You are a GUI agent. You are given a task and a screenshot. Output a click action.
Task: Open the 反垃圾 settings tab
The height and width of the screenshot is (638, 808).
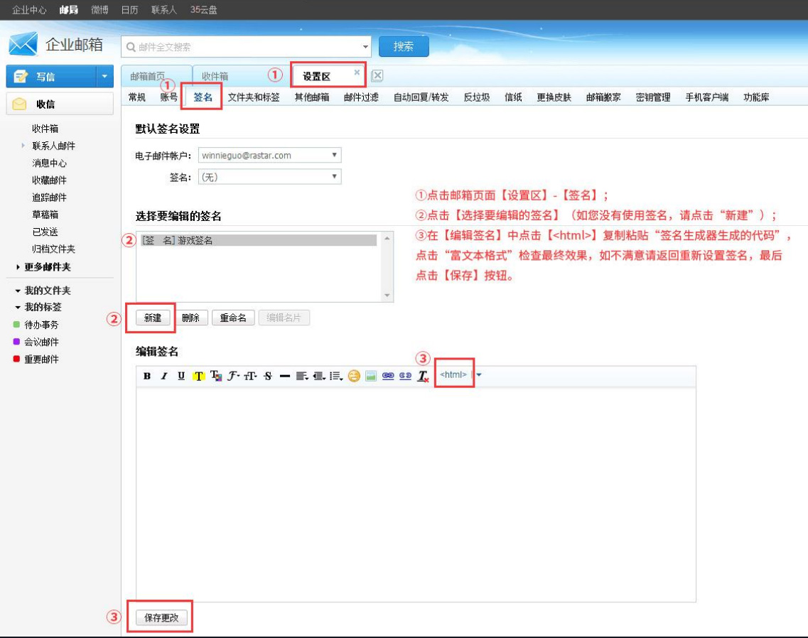476,97
